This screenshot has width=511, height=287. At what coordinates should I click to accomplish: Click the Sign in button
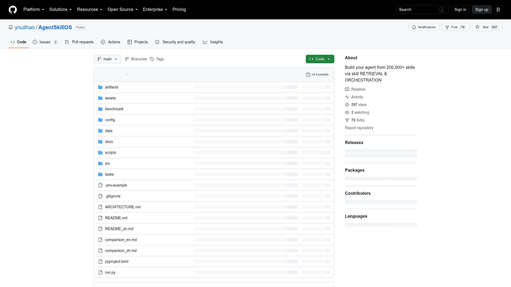(x=460, y=10)
